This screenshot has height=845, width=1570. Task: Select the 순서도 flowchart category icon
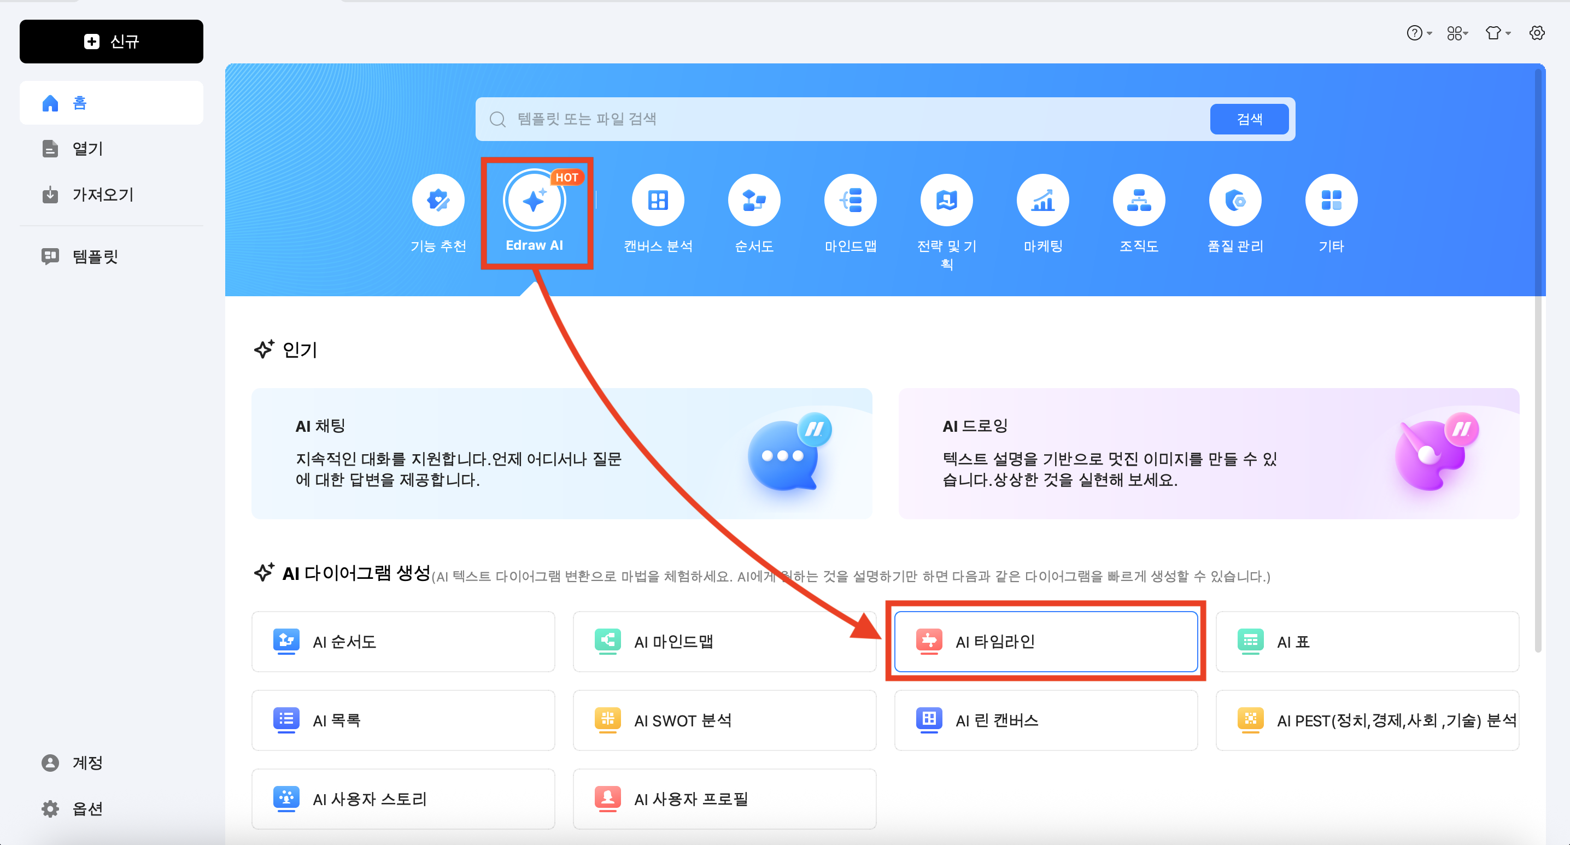point(754,201)
